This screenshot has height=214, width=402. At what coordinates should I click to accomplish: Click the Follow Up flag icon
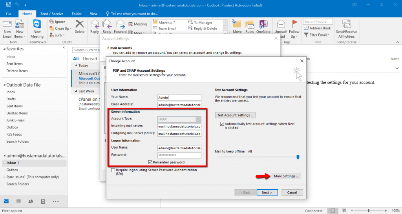(294, 24)
